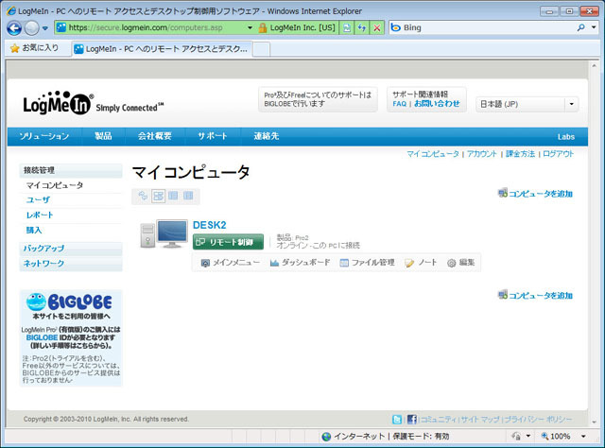Click lower コンピュータを追加 add computer link
Viewport: 605px width, 448px height.
535,295
